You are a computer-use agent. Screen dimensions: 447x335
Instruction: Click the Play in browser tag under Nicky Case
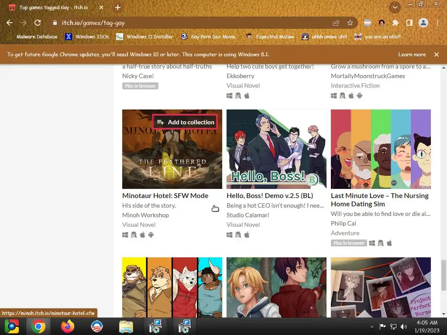pyautogui.click(x=140, y=86)
